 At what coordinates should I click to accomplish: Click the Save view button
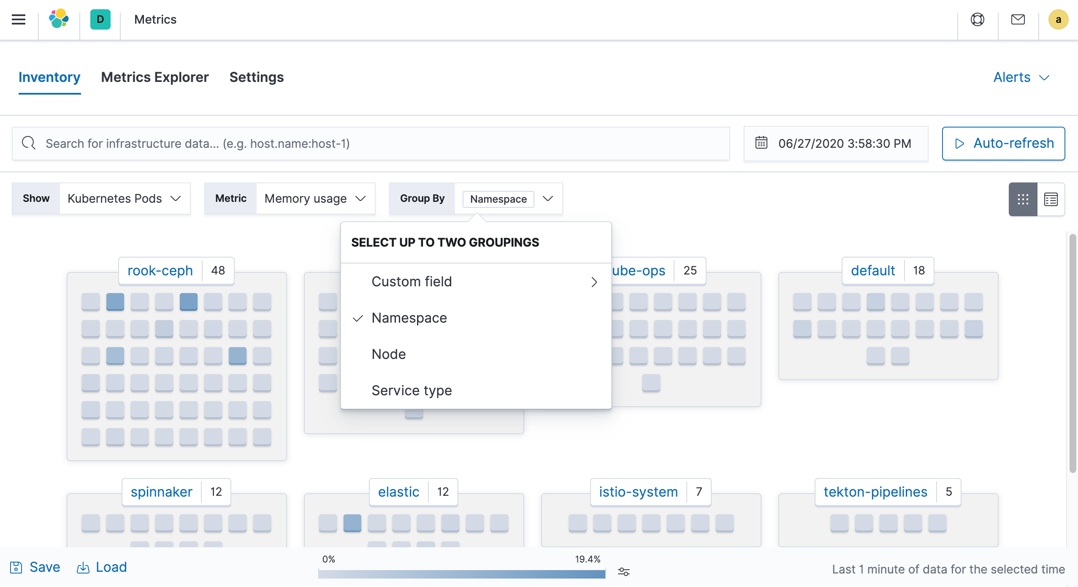pos(35,567)
